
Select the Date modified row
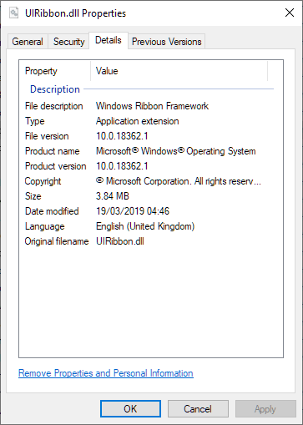pyautogui.click(x=149, y=211)
